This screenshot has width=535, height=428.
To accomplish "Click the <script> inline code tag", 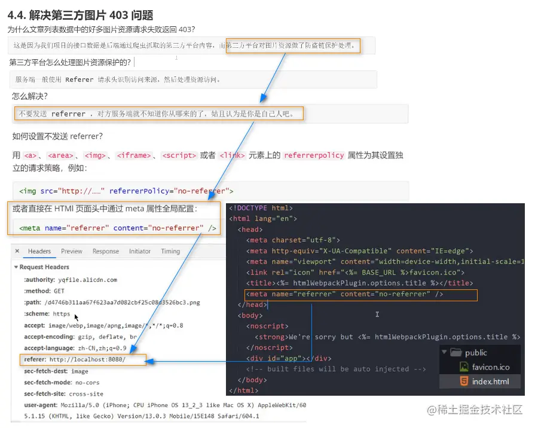I will (179, 155).
